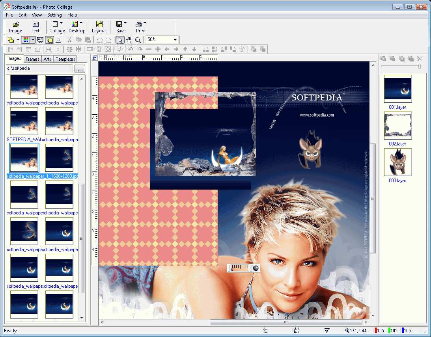Switch to the Templates tab
Screen dimensions: 431x337
[x=65, y=59]
